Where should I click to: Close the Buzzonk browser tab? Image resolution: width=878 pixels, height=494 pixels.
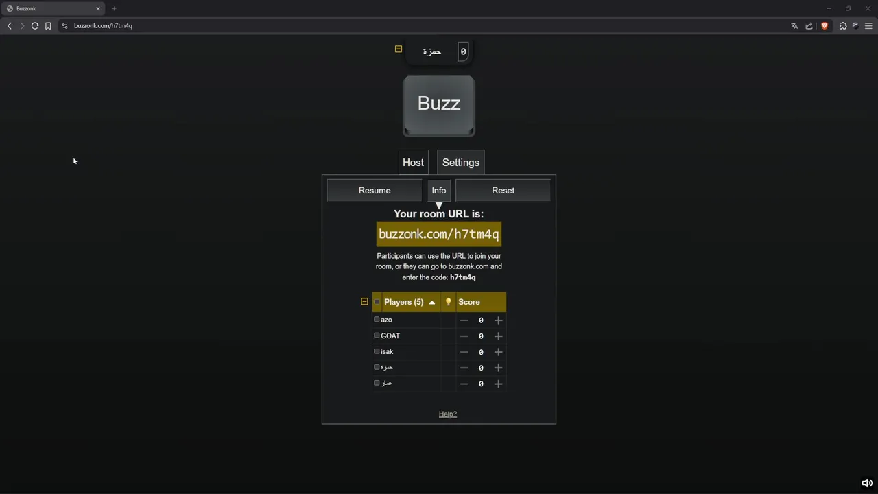[98, 8]
